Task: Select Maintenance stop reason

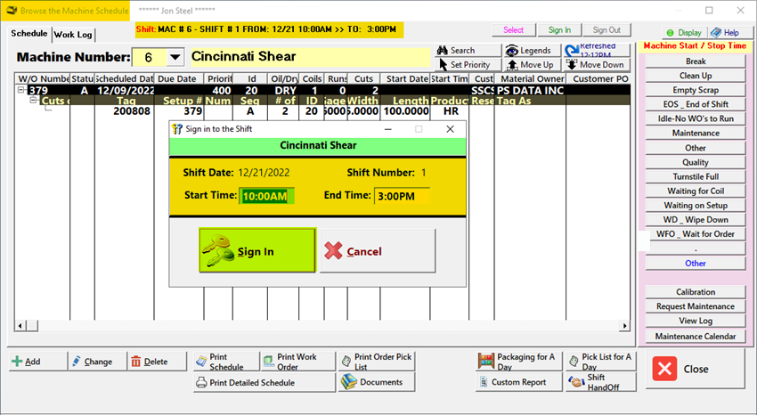Action: pos(696,134)
